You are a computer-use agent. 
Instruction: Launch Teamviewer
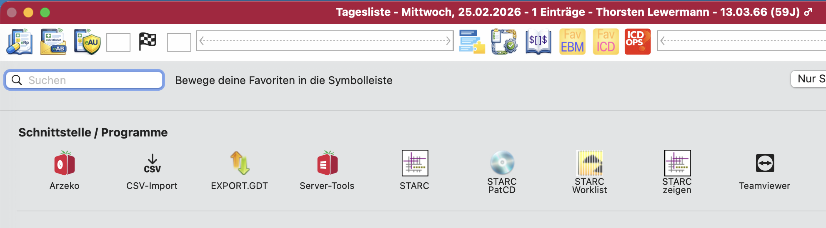pyautogui.click(x=765, y=171)
